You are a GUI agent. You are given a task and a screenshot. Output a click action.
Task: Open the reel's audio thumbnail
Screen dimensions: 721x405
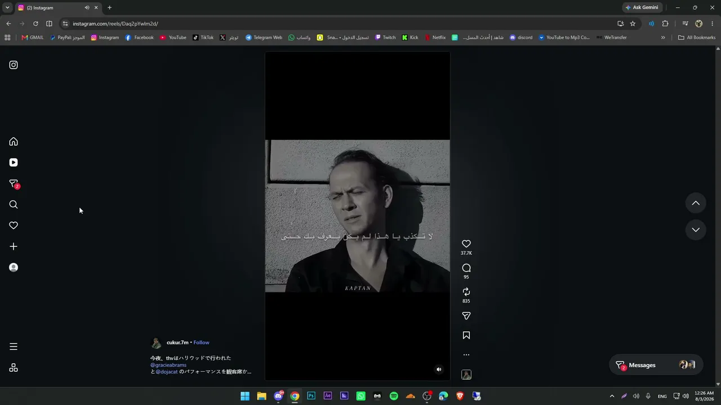pyautogui.click(x=466, y=375)
